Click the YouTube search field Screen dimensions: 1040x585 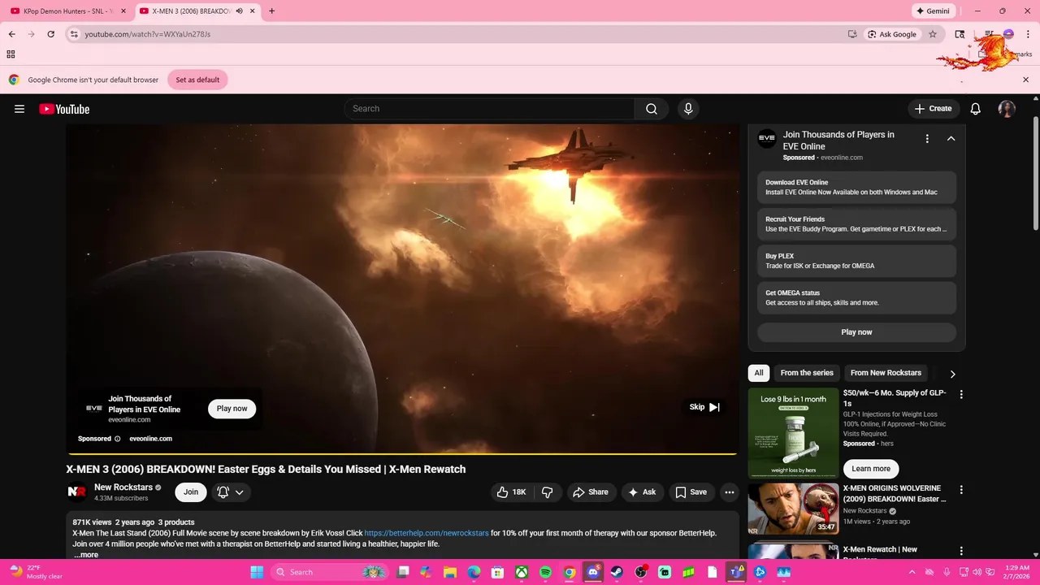(x=489, y=109)
